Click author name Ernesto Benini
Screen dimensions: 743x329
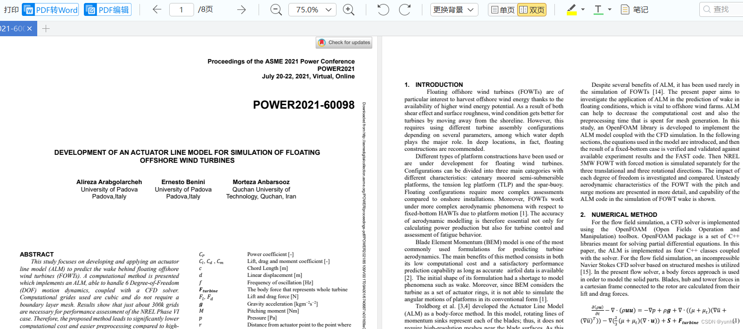coord(183,182)
